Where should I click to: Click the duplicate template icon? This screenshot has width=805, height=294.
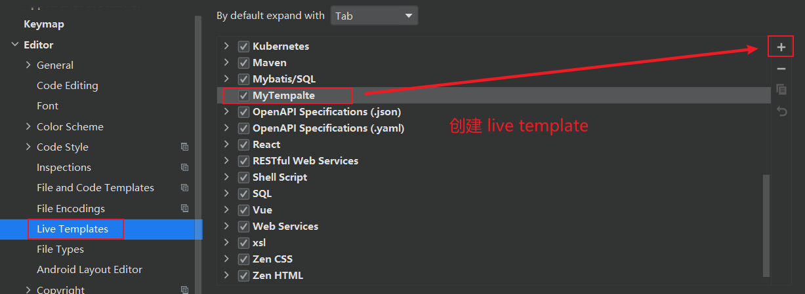point(781,90)
